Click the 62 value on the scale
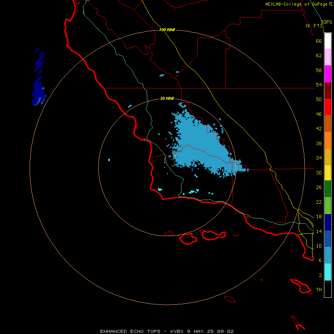The image size is (334, 334). (x=319, y=56)
